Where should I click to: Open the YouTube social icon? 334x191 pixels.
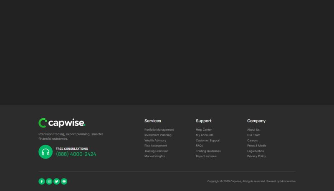64,181
